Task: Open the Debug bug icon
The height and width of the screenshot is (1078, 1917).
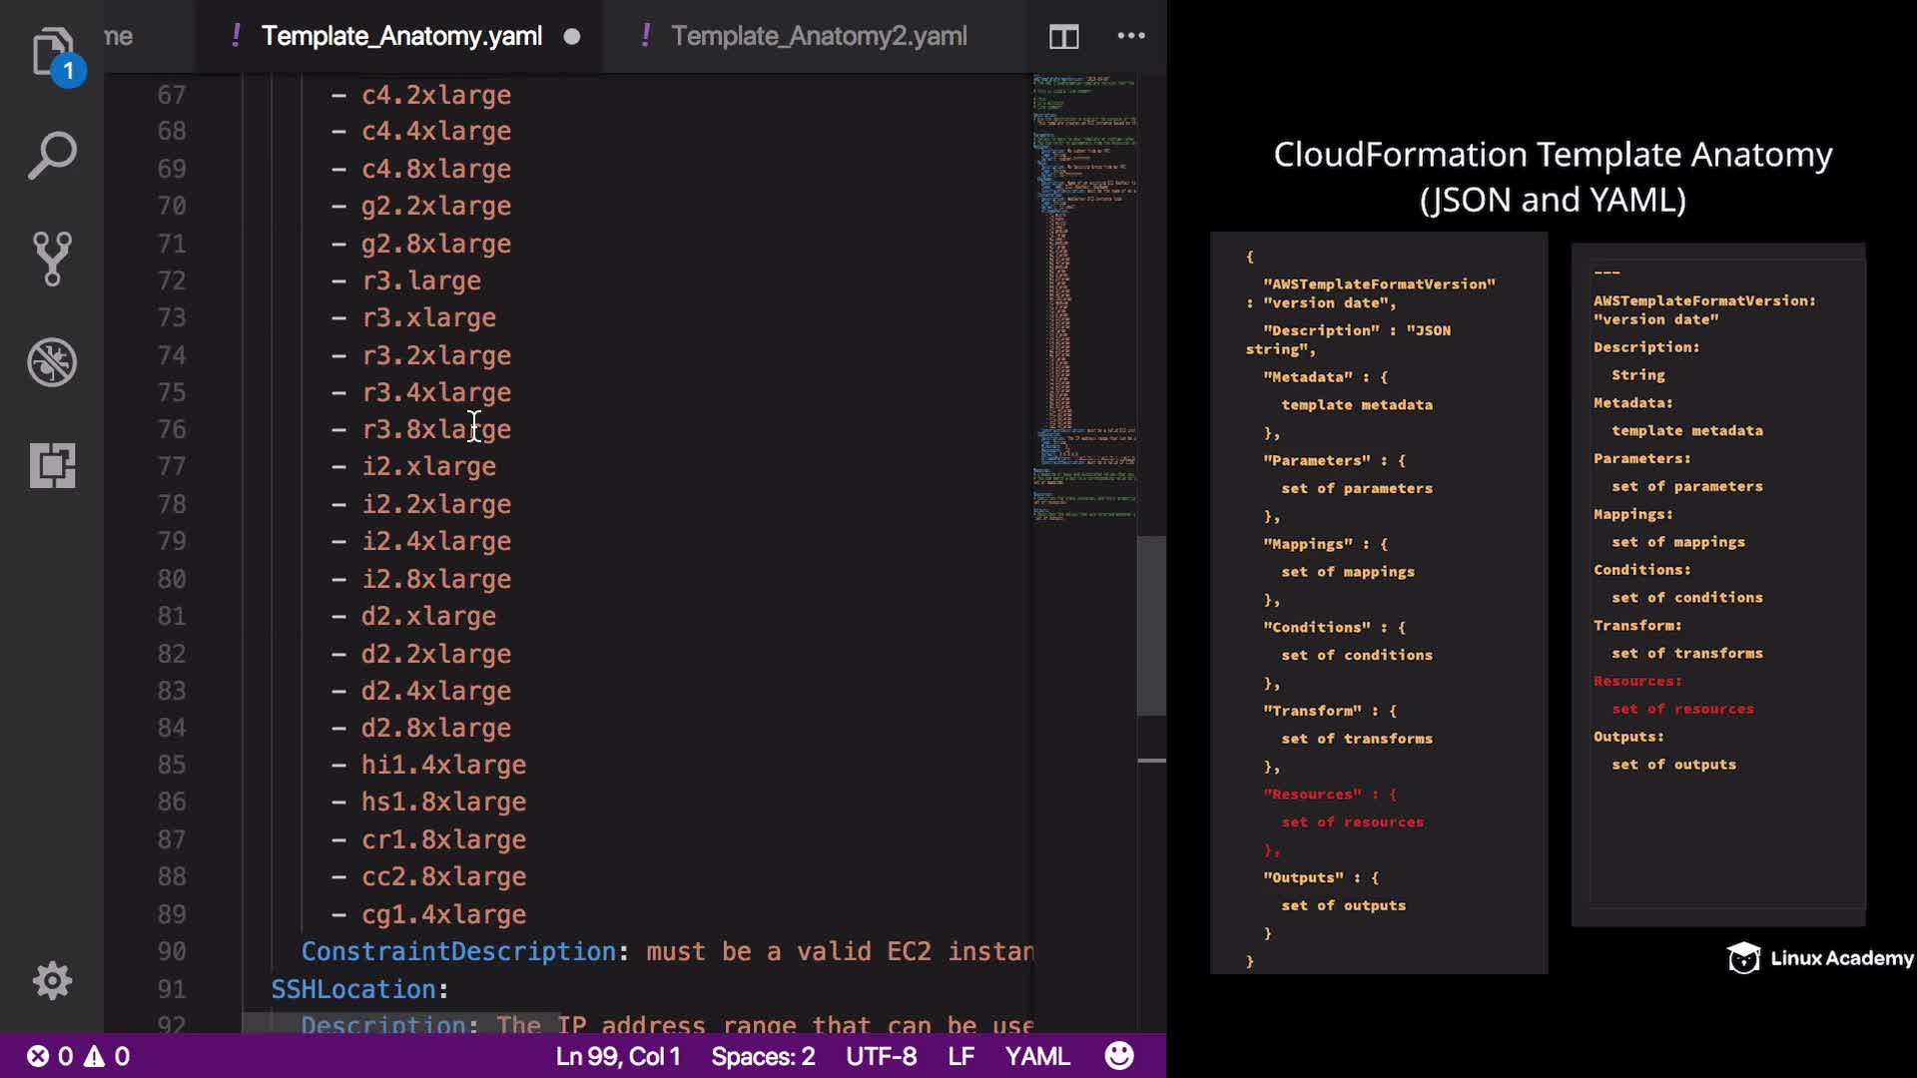Action: click(52, 362)
